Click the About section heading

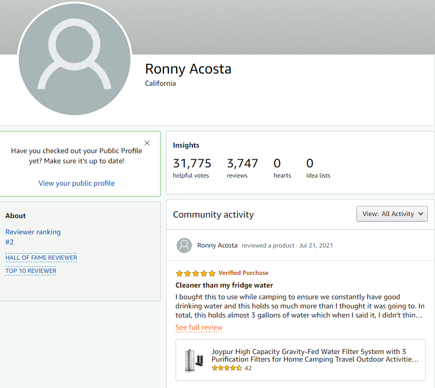[x=16, y=216]
